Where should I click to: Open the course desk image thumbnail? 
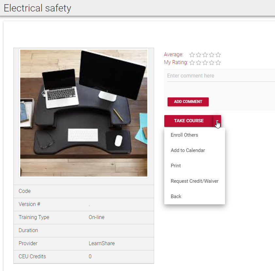(84, 113)
